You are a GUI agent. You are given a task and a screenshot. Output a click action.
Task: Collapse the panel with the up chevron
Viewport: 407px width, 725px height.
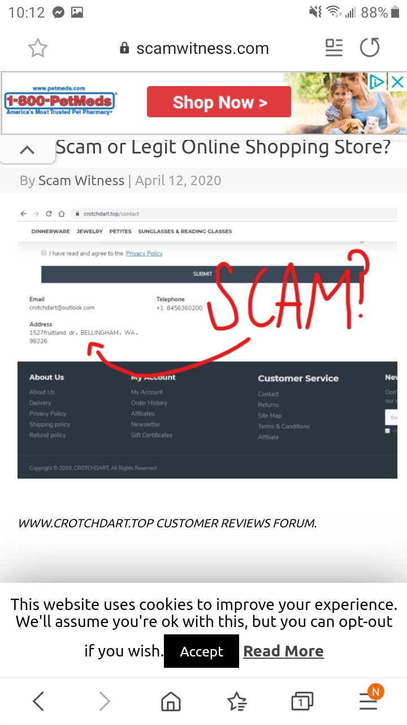tap(27, 150)
